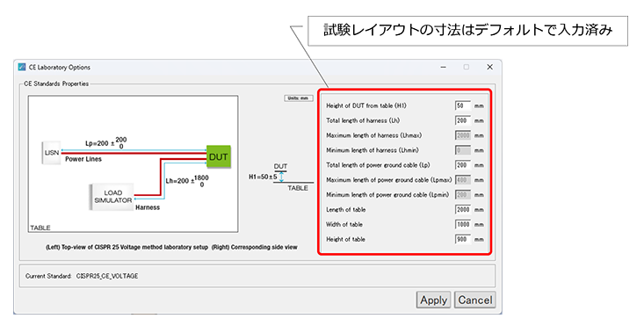Edit the Length of table field
The height and width of the screenshot is (333, 644).
pos(463,209)
